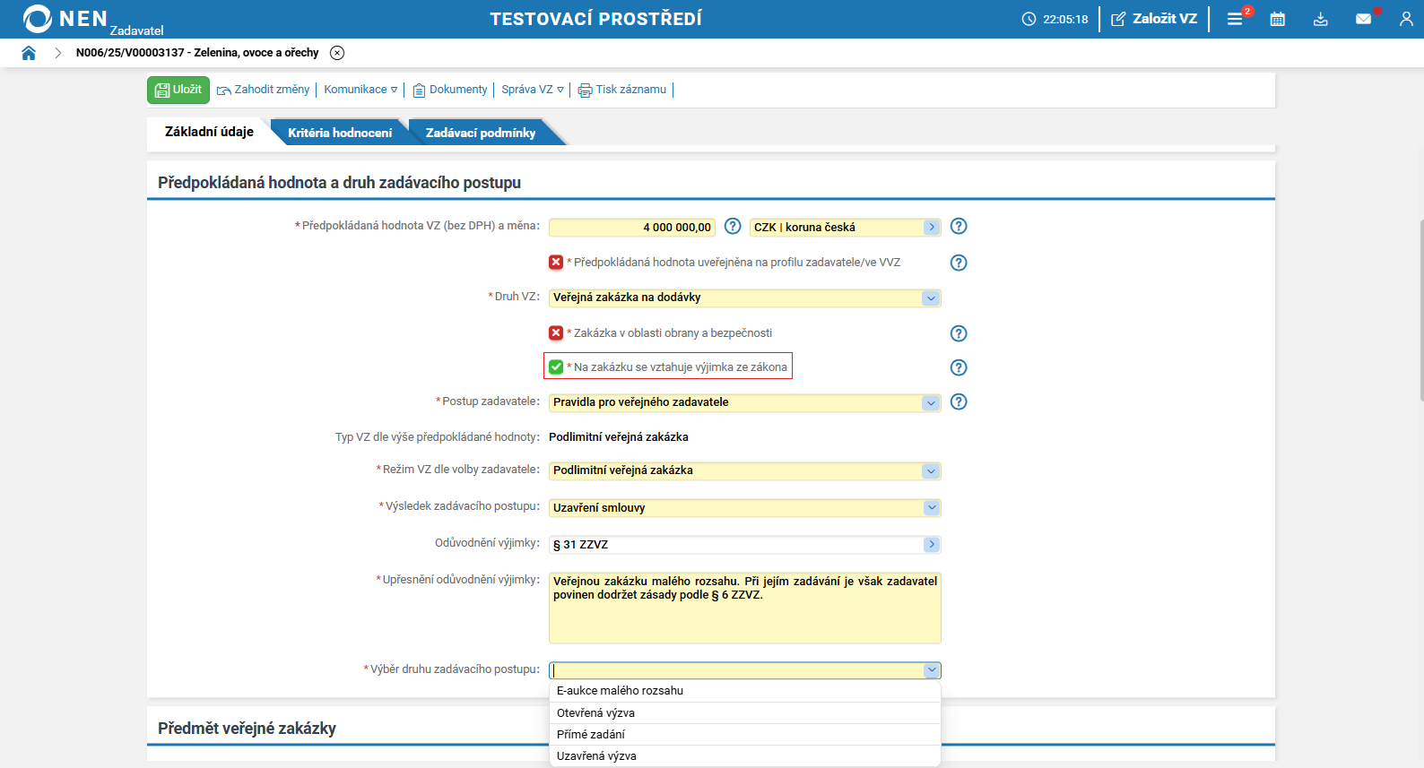Viewport: 1424px width, 768px height.
Task: Show help for currency field
Action: pos(959,227)
